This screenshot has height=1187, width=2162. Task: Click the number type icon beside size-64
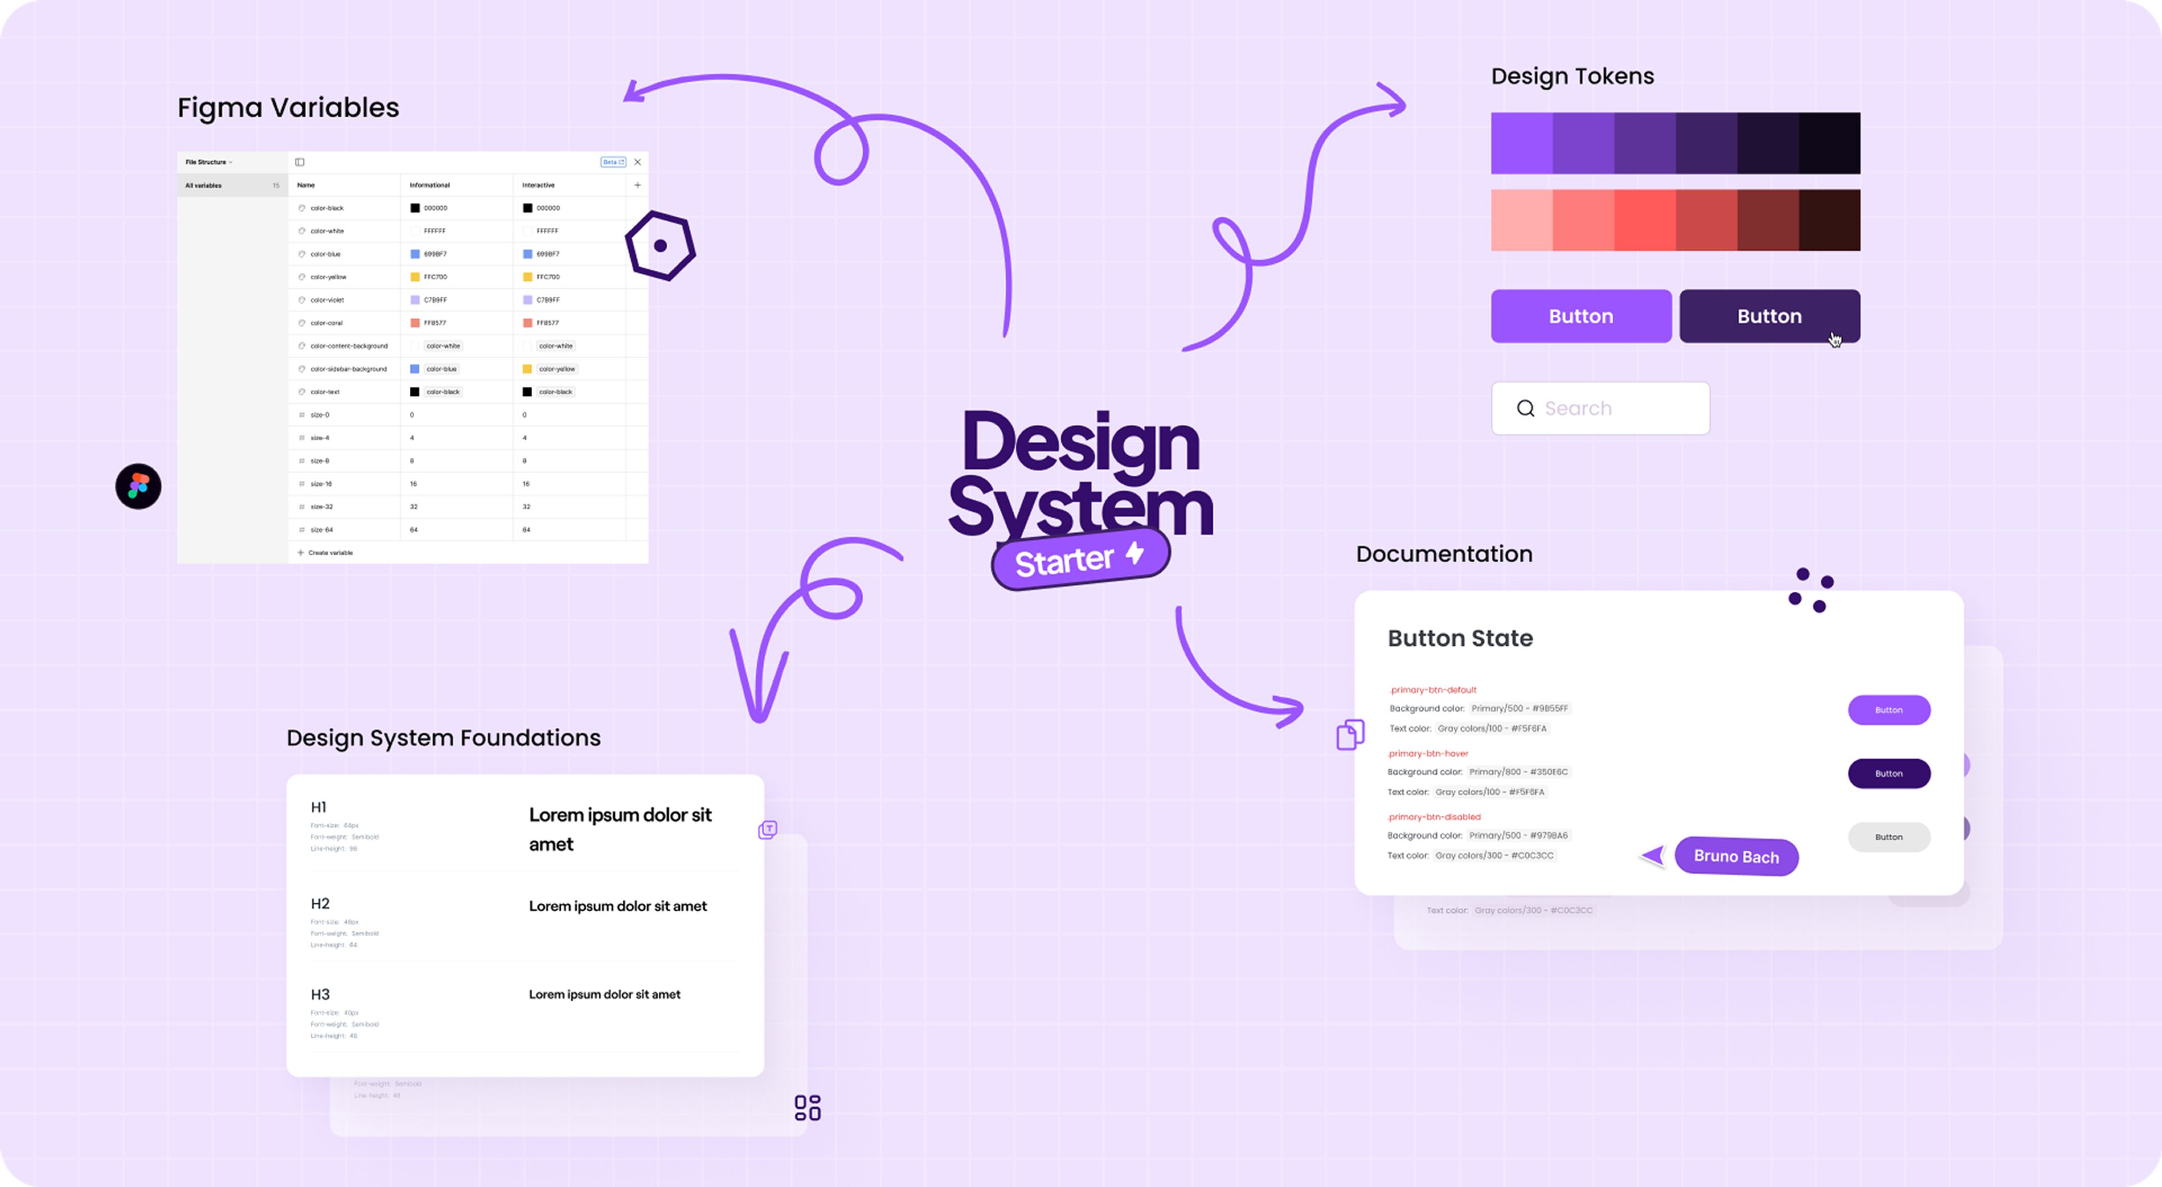301,530
